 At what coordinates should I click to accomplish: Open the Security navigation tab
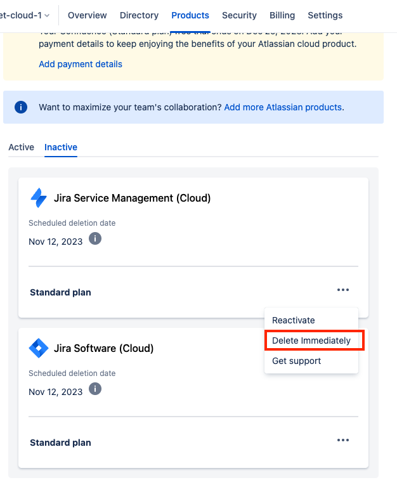239,15
